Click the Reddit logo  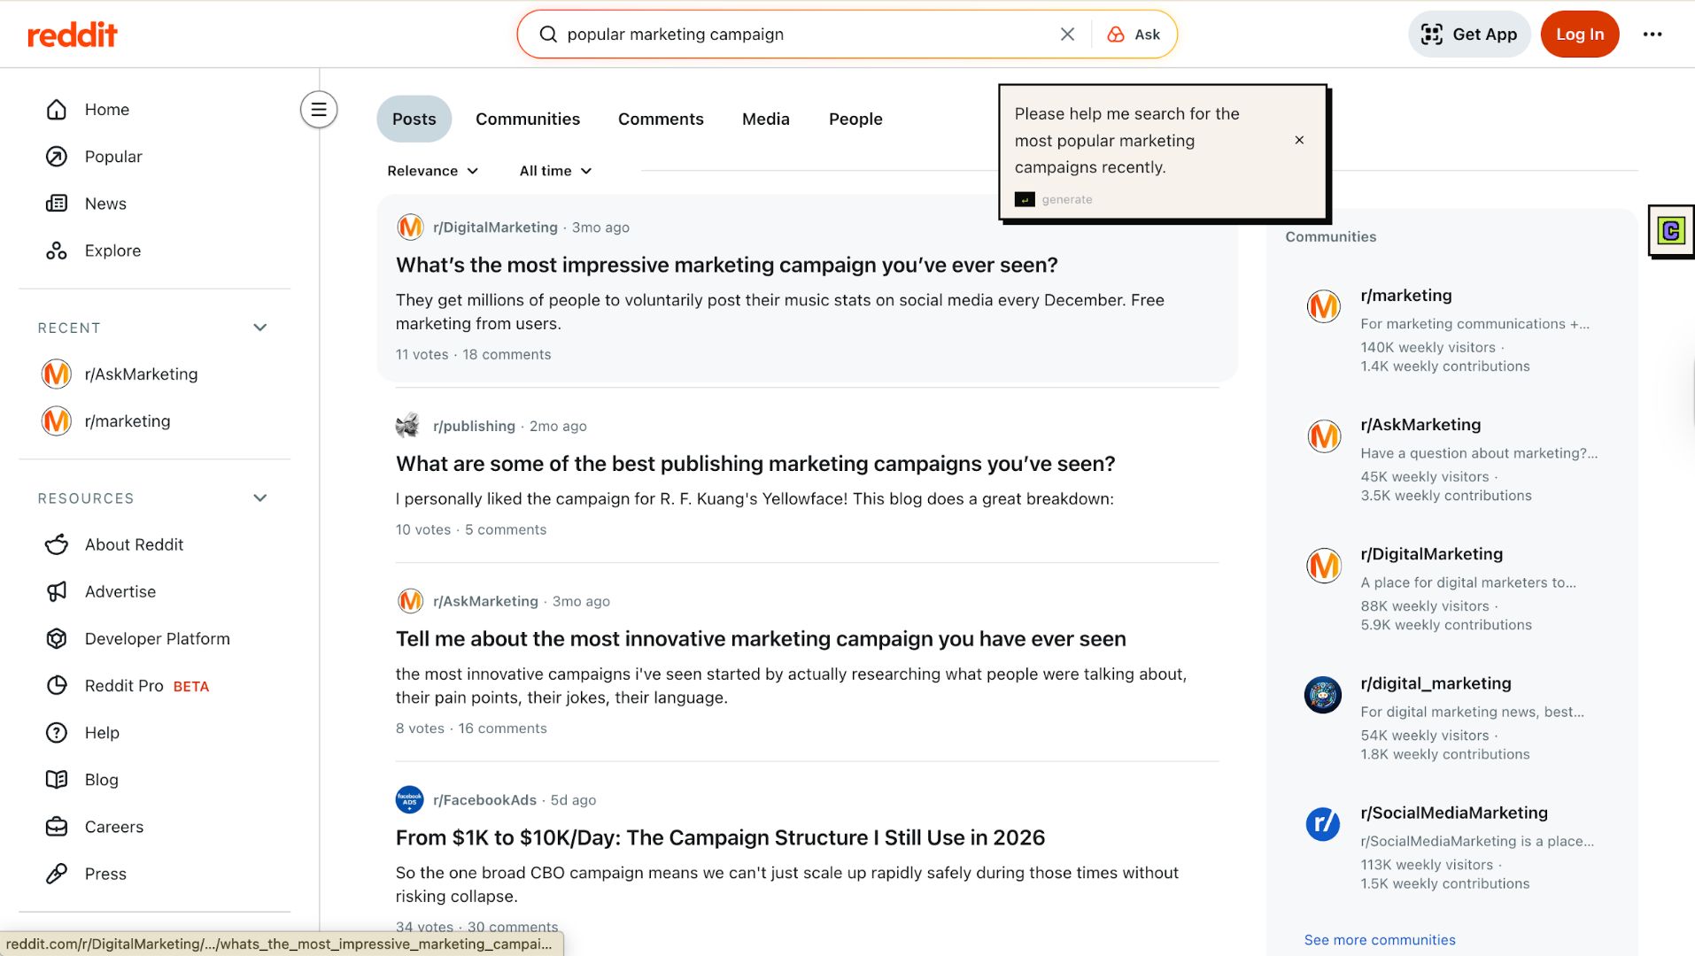[x=72, y=35]
